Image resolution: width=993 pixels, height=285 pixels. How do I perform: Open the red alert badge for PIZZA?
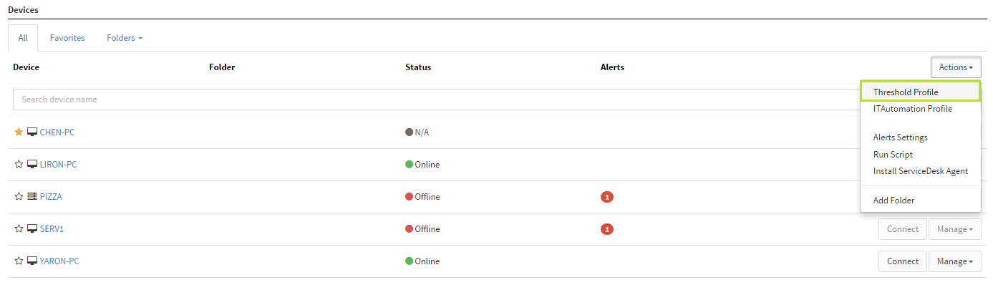(607, 197)
